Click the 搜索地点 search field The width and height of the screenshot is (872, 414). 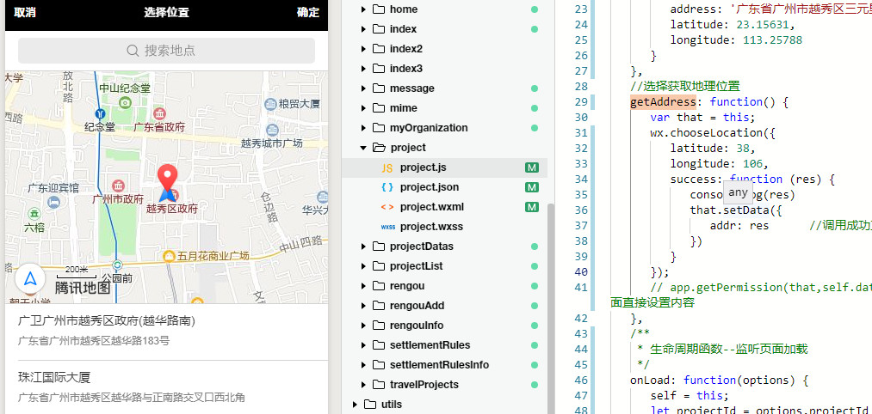point(166,51)
